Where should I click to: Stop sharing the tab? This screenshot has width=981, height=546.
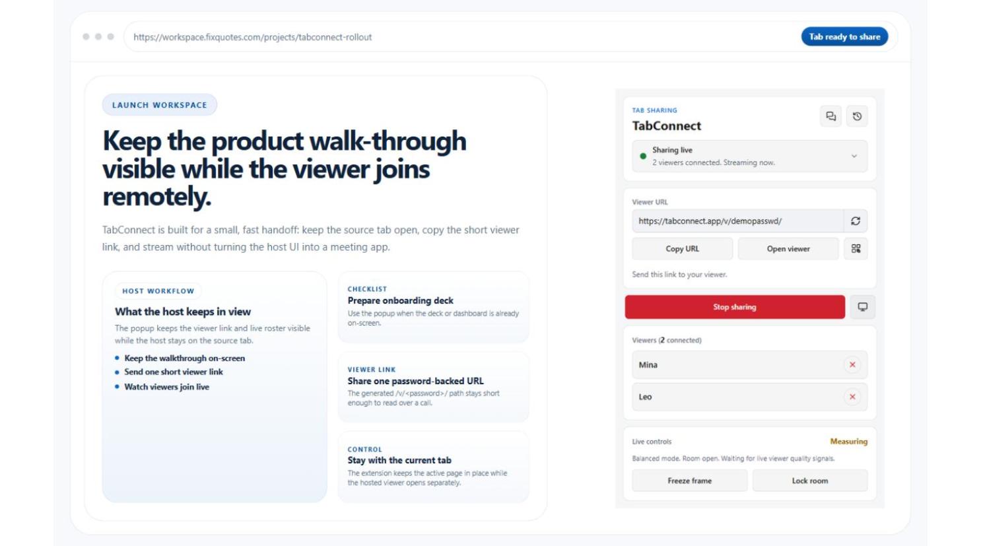(x=735, y=307)
